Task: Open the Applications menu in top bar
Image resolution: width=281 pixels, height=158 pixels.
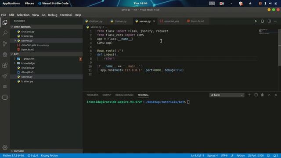Action: click(x=11, y=4)
